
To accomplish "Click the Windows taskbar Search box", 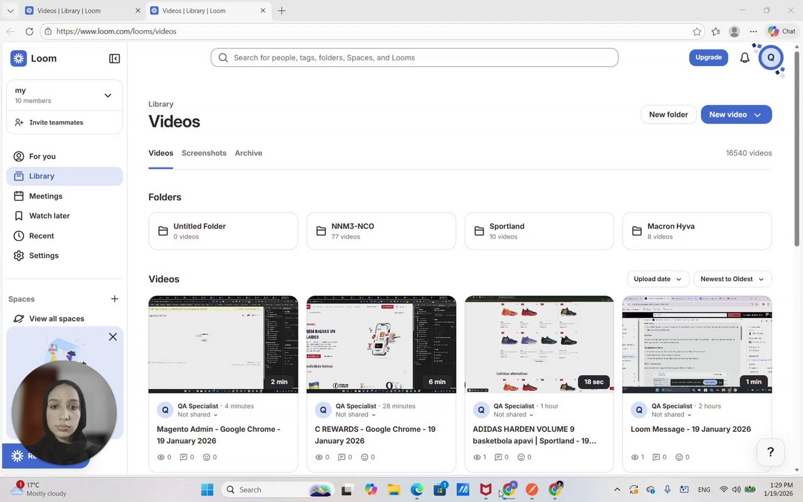I will 277,489.
